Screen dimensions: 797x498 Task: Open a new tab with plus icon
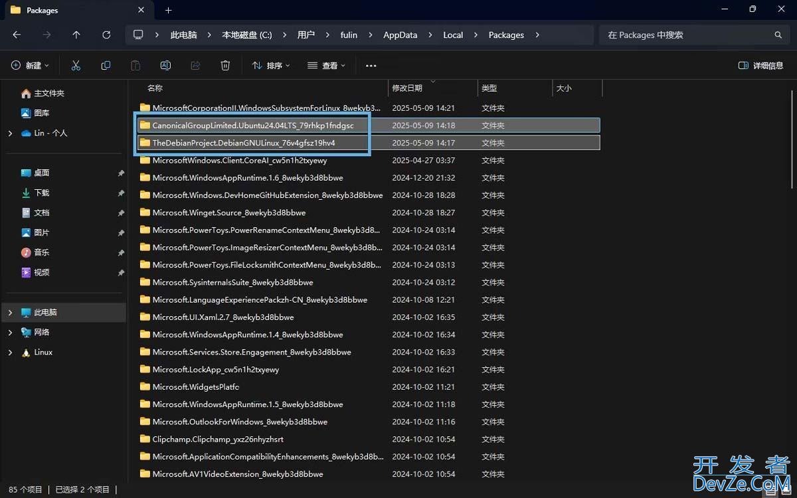tap(168, 10)
